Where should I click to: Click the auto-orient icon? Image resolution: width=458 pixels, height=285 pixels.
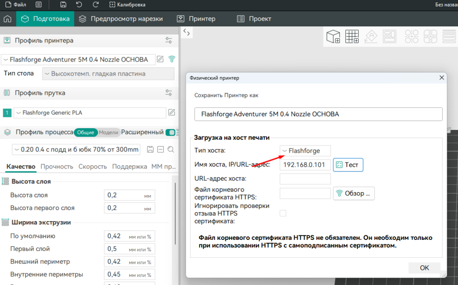pyautogui.click(x=371, y=37)
